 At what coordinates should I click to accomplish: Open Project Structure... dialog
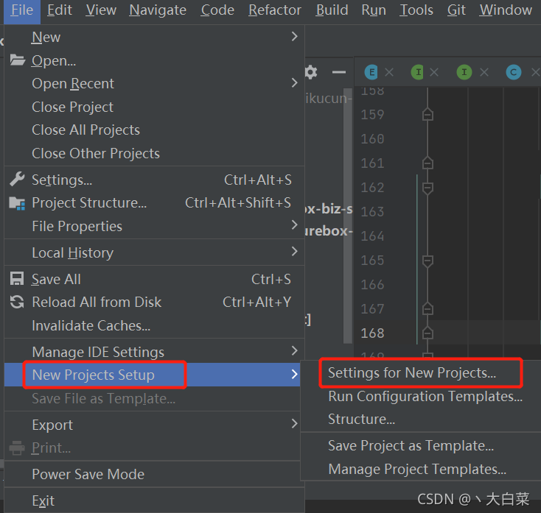pos(154,203)
